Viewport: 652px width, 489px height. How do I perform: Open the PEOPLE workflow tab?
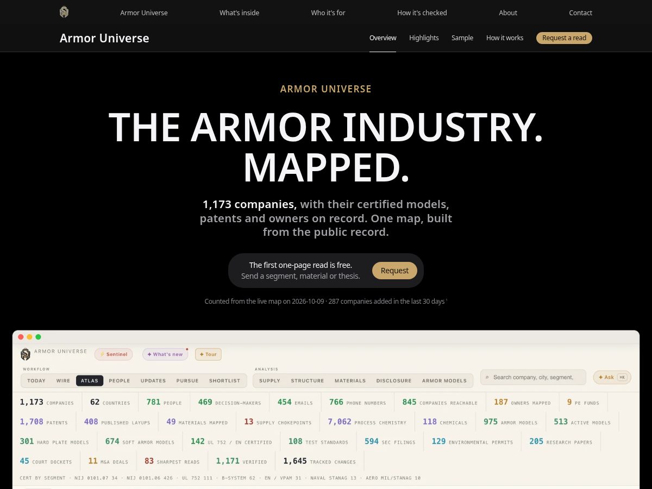(x=120, y=381)
